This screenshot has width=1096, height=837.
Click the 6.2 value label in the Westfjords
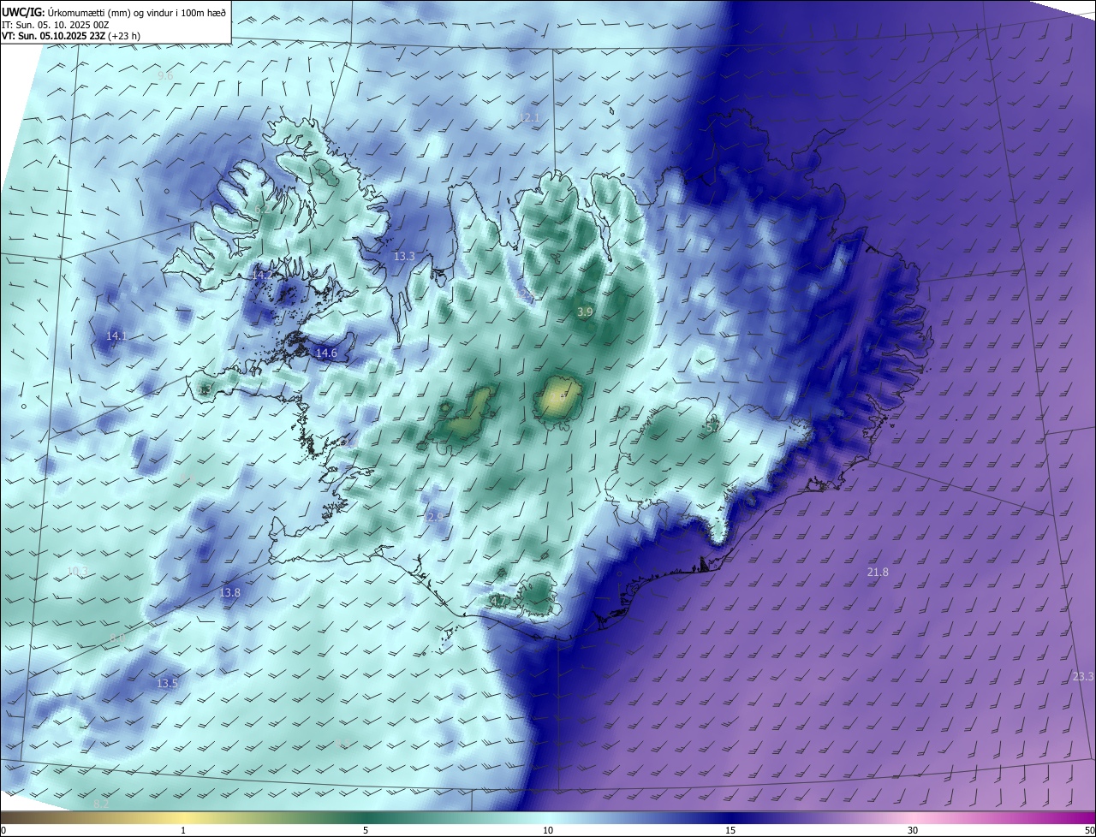tap(262, 209)
